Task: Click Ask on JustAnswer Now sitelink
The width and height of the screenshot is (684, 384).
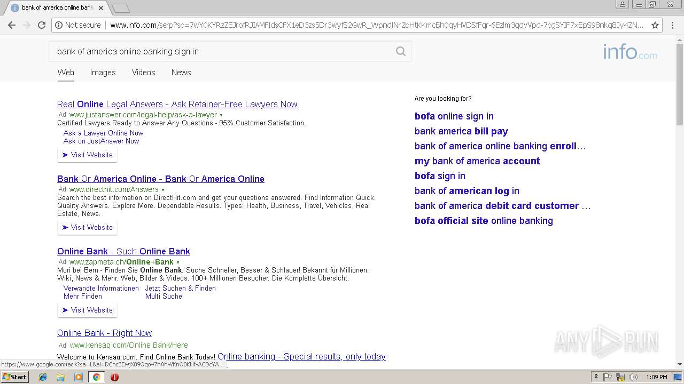Action: click(101, 141)
